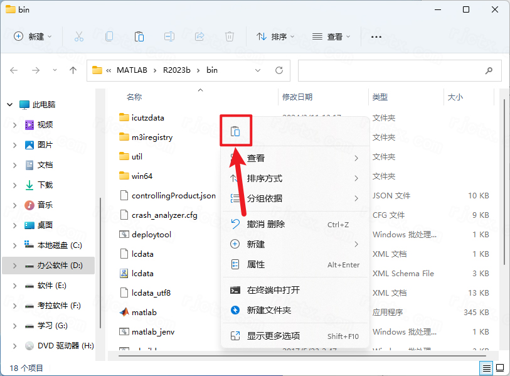
Task: Refresh the current folder view
Action: click(279, 70)
